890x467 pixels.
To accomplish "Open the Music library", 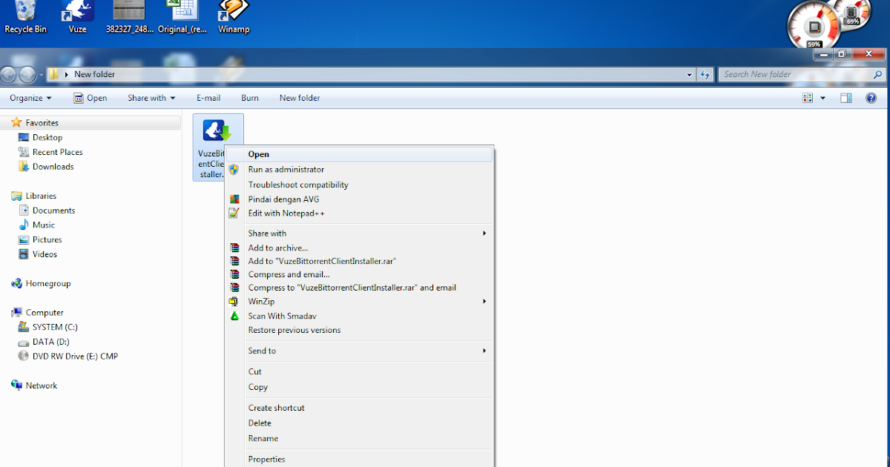I will click(x=43, y=225).
